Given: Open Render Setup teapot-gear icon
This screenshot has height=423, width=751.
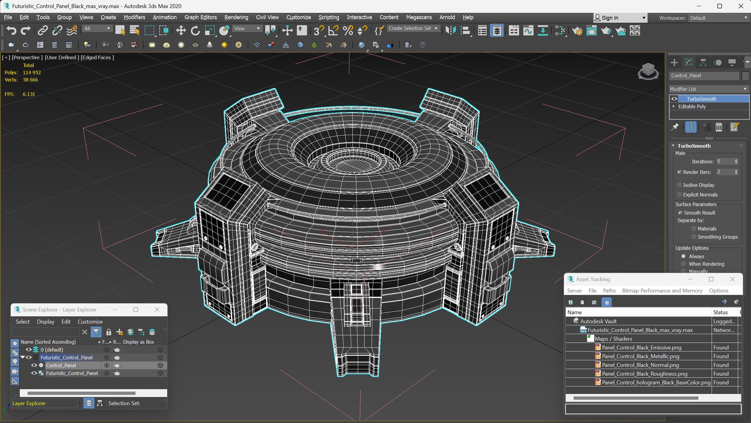Looking at the screenshot, I should [x=577, y=30].
